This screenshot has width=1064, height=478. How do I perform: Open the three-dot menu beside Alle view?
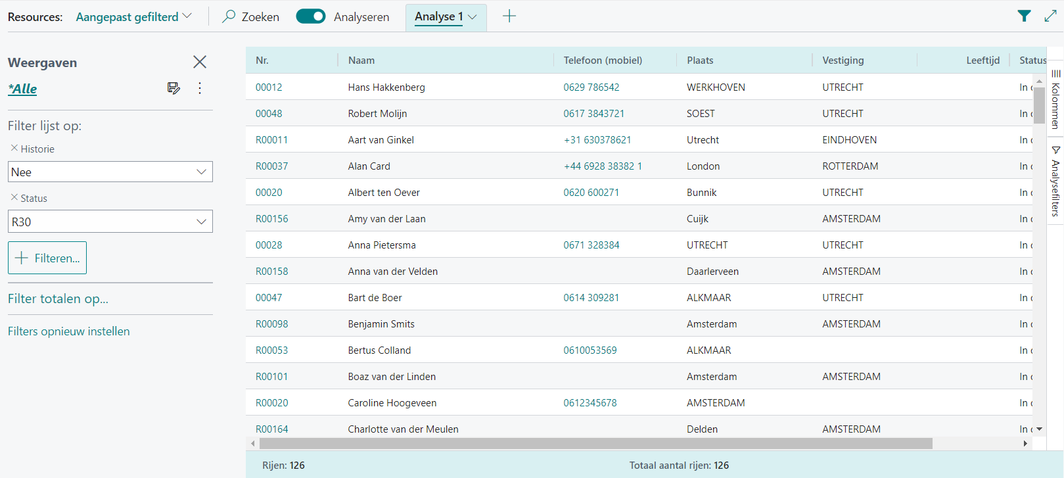[200, 88]
